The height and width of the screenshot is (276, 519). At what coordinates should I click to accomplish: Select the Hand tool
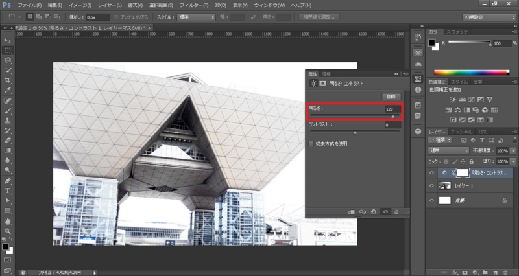tap(7, 221)
